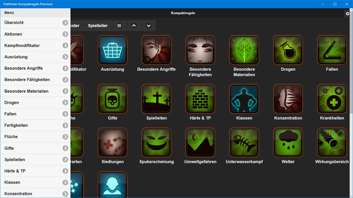Select the Umweltgefahren mountain and moon tile
The height and width of the screenshot is (198, 353).
coord(200,143)
